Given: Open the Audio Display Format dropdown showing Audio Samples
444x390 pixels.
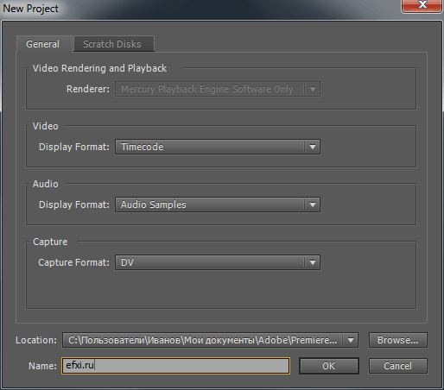Looking at the screenshot, I should [x=218, y=204].
